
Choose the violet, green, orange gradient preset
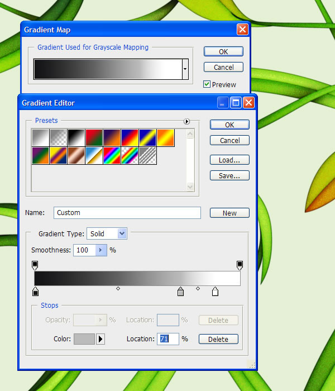click(40, 156)
